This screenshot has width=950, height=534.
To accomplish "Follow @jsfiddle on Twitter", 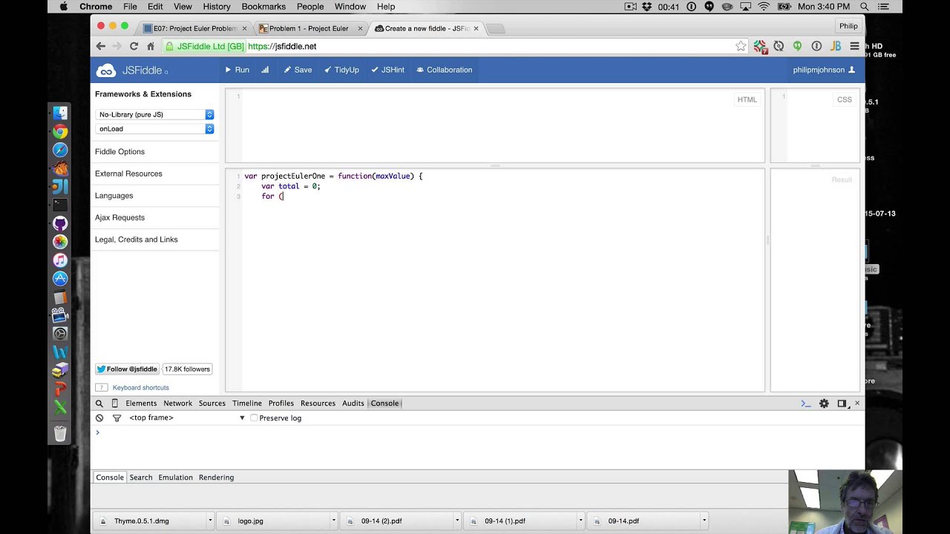I will coord(127,369).
